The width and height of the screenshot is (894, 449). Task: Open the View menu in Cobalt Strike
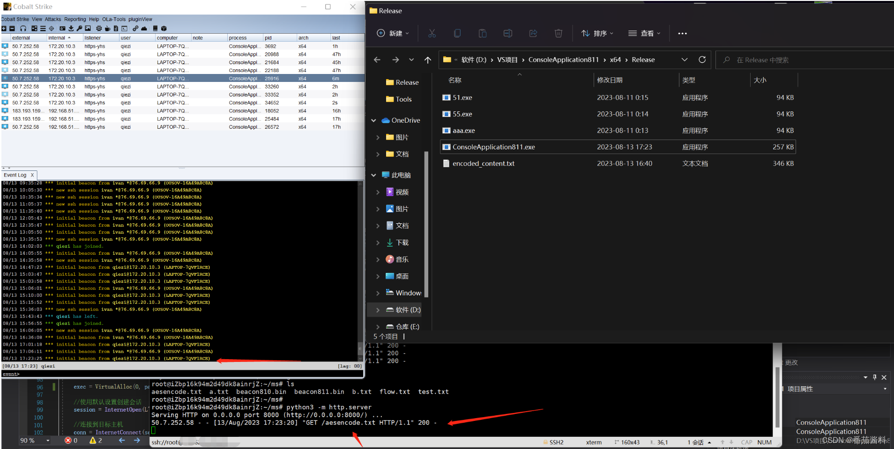tap(37, 19)
